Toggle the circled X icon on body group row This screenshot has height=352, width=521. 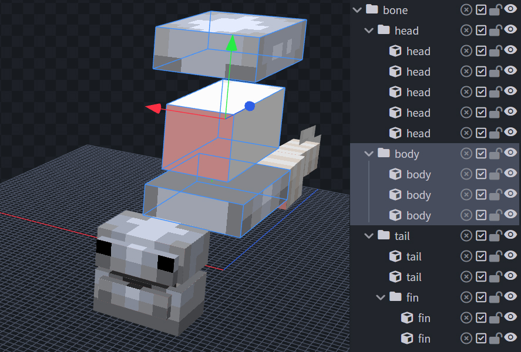pyautogui.click(x=466, y=154)
